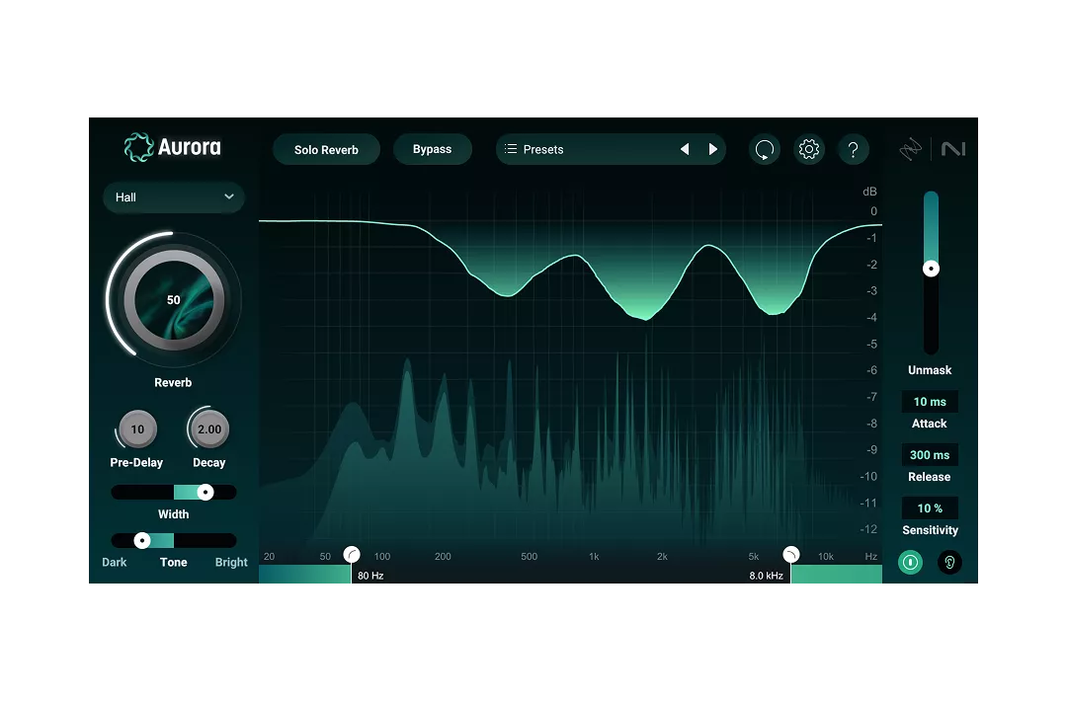Toggle the Unmask power button

[x=910, y=563]
